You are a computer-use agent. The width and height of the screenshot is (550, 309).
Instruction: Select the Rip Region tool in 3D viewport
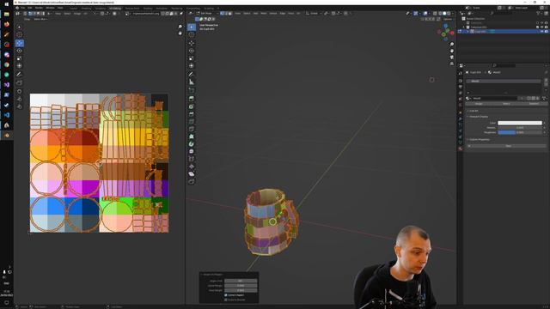[192, 181]
